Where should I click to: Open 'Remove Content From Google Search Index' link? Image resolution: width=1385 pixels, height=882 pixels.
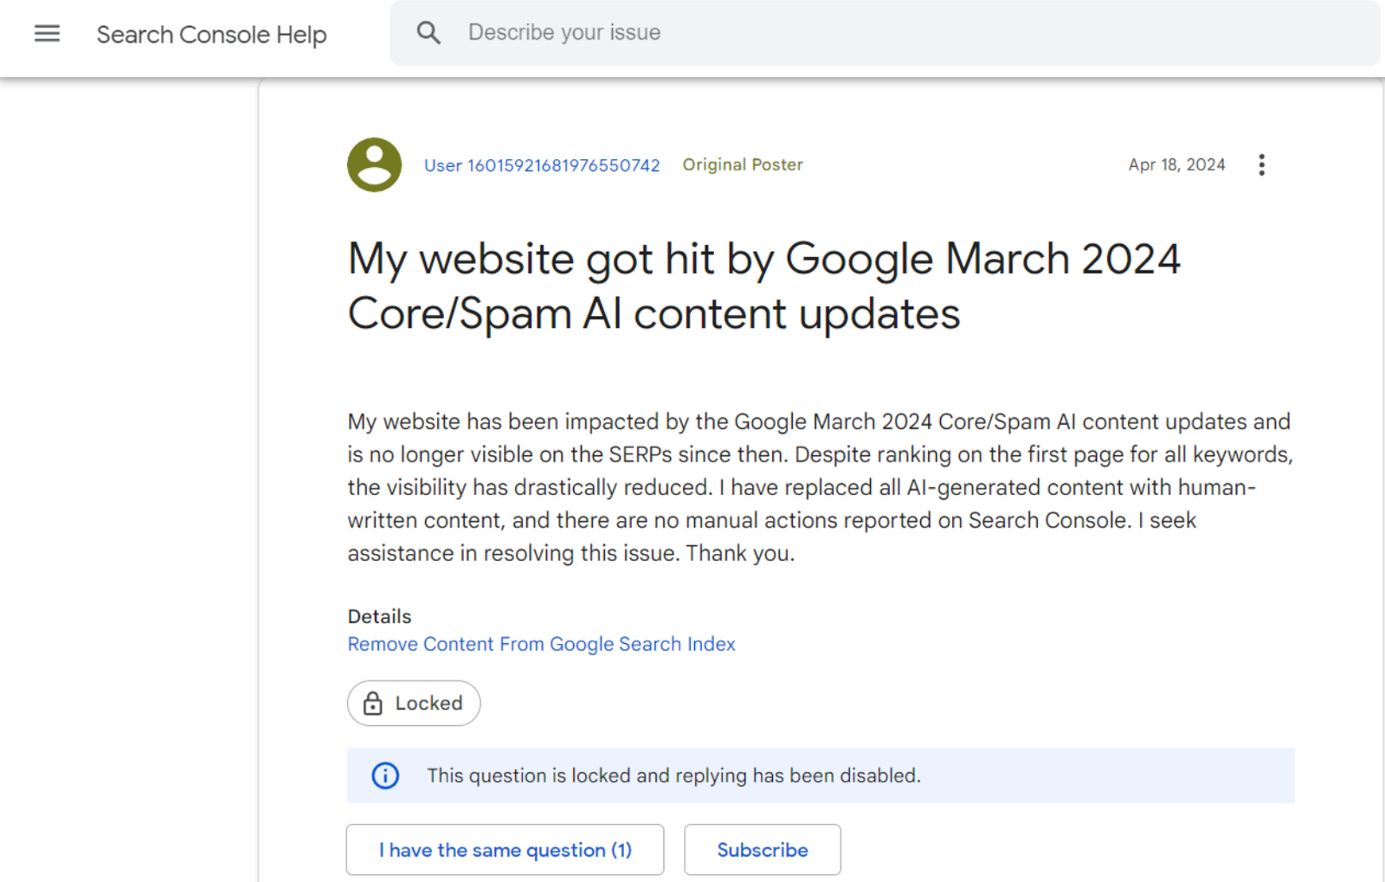(x=541, y=644)
